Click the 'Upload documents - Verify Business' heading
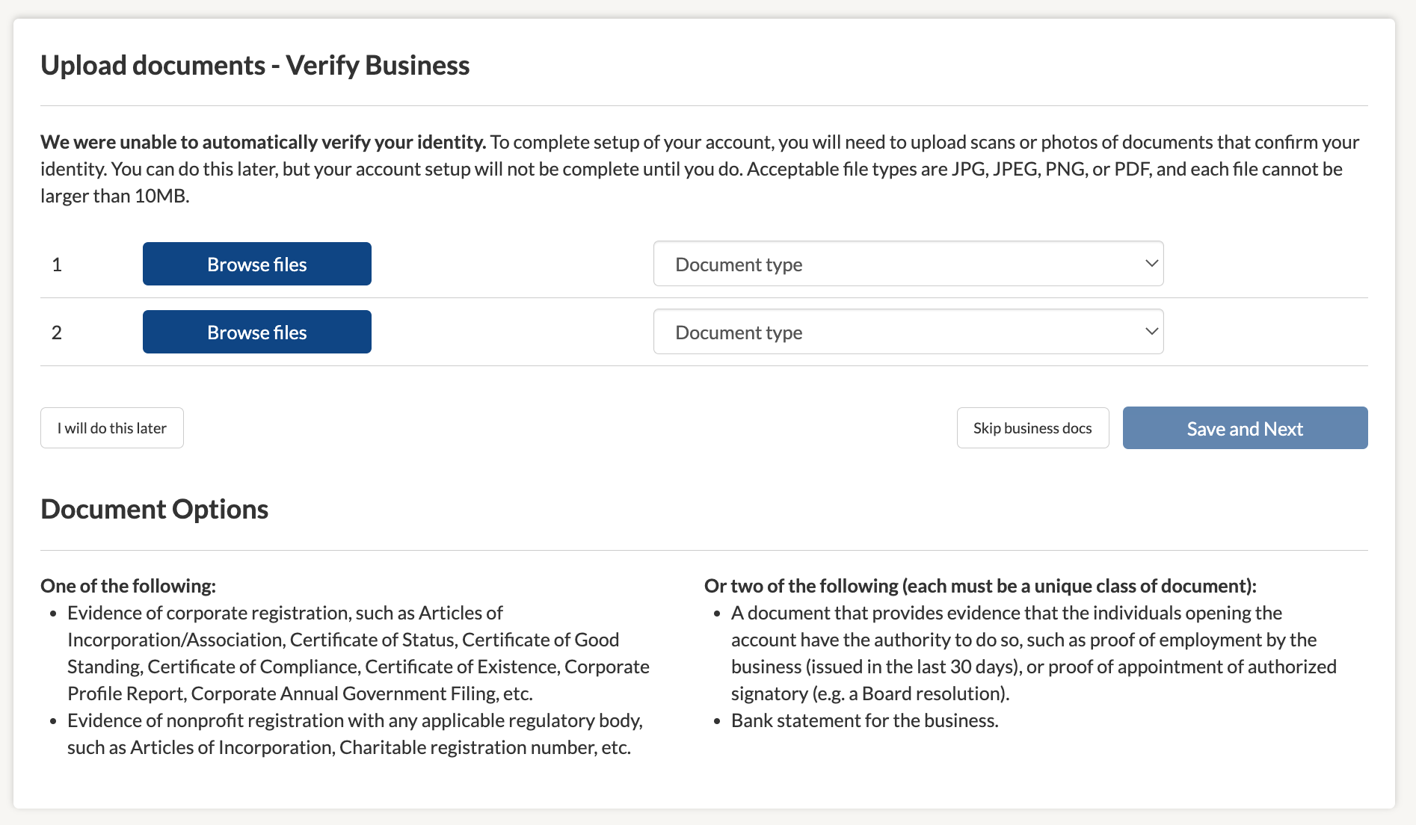1416x825 pixels. pos(255,66)
